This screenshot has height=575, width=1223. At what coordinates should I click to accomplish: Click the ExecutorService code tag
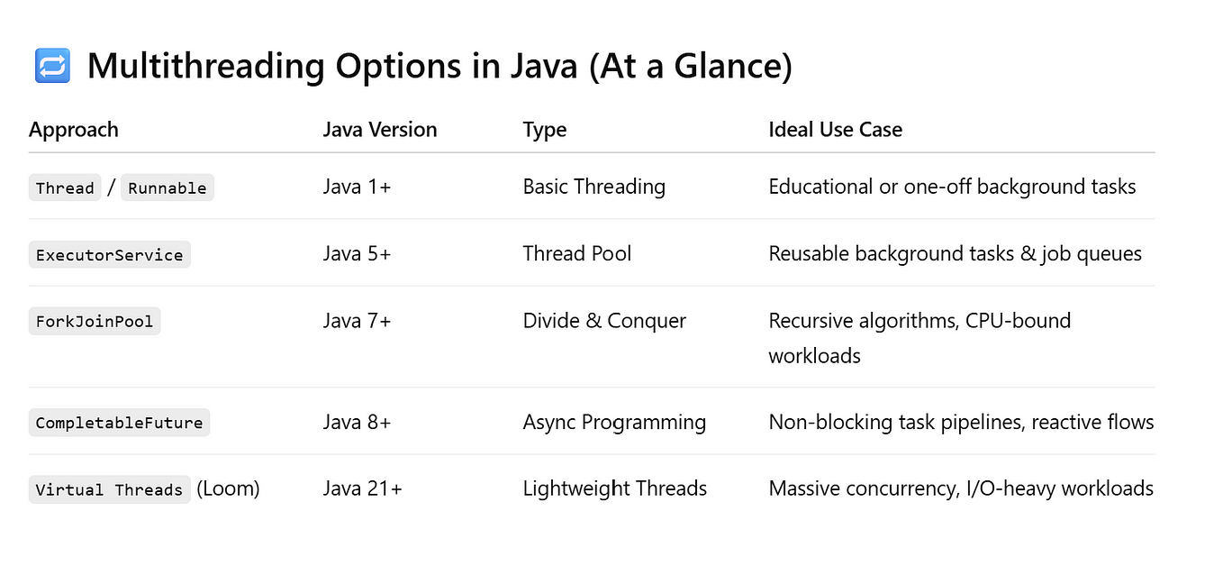(110, 254)
